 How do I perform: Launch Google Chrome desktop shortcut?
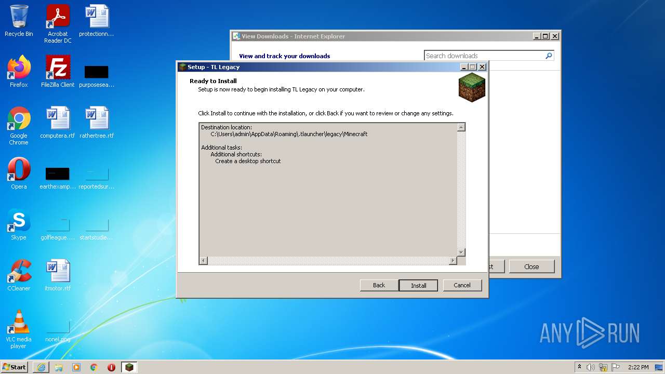pyautogui.click(x=19, y=126)
